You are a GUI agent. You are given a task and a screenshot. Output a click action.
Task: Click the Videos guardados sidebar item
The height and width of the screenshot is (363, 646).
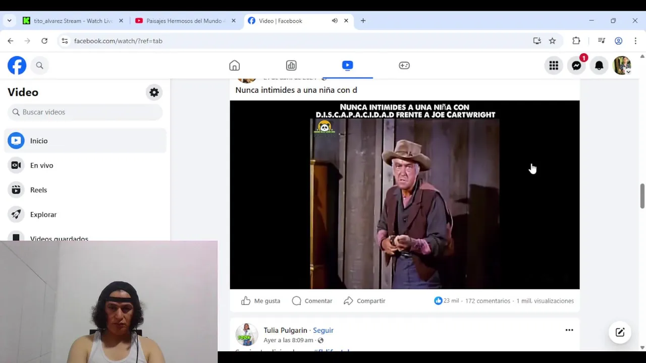pyautogui.click(x=59, y=238)
